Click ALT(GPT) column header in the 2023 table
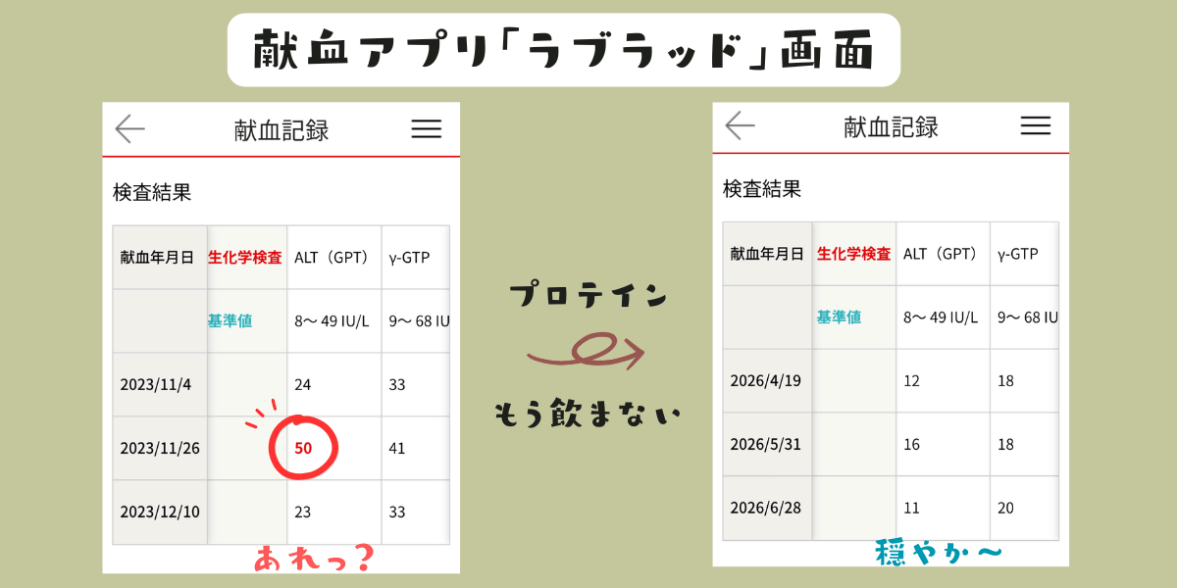 [x=332, y=258]
